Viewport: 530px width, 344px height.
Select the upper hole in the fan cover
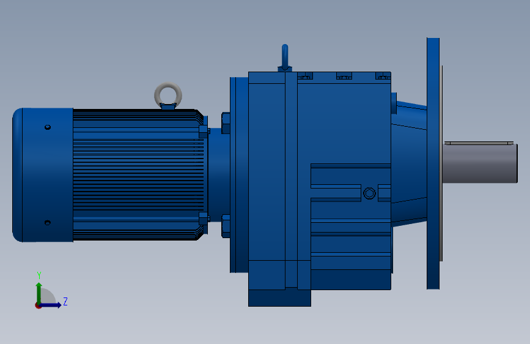coord(48,127)
